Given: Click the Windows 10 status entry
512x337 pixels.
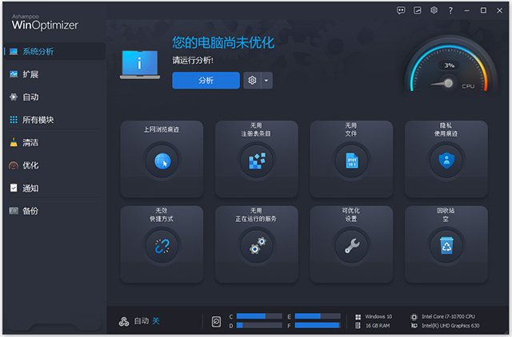Looking at the screenshot, I should (374, 316).
